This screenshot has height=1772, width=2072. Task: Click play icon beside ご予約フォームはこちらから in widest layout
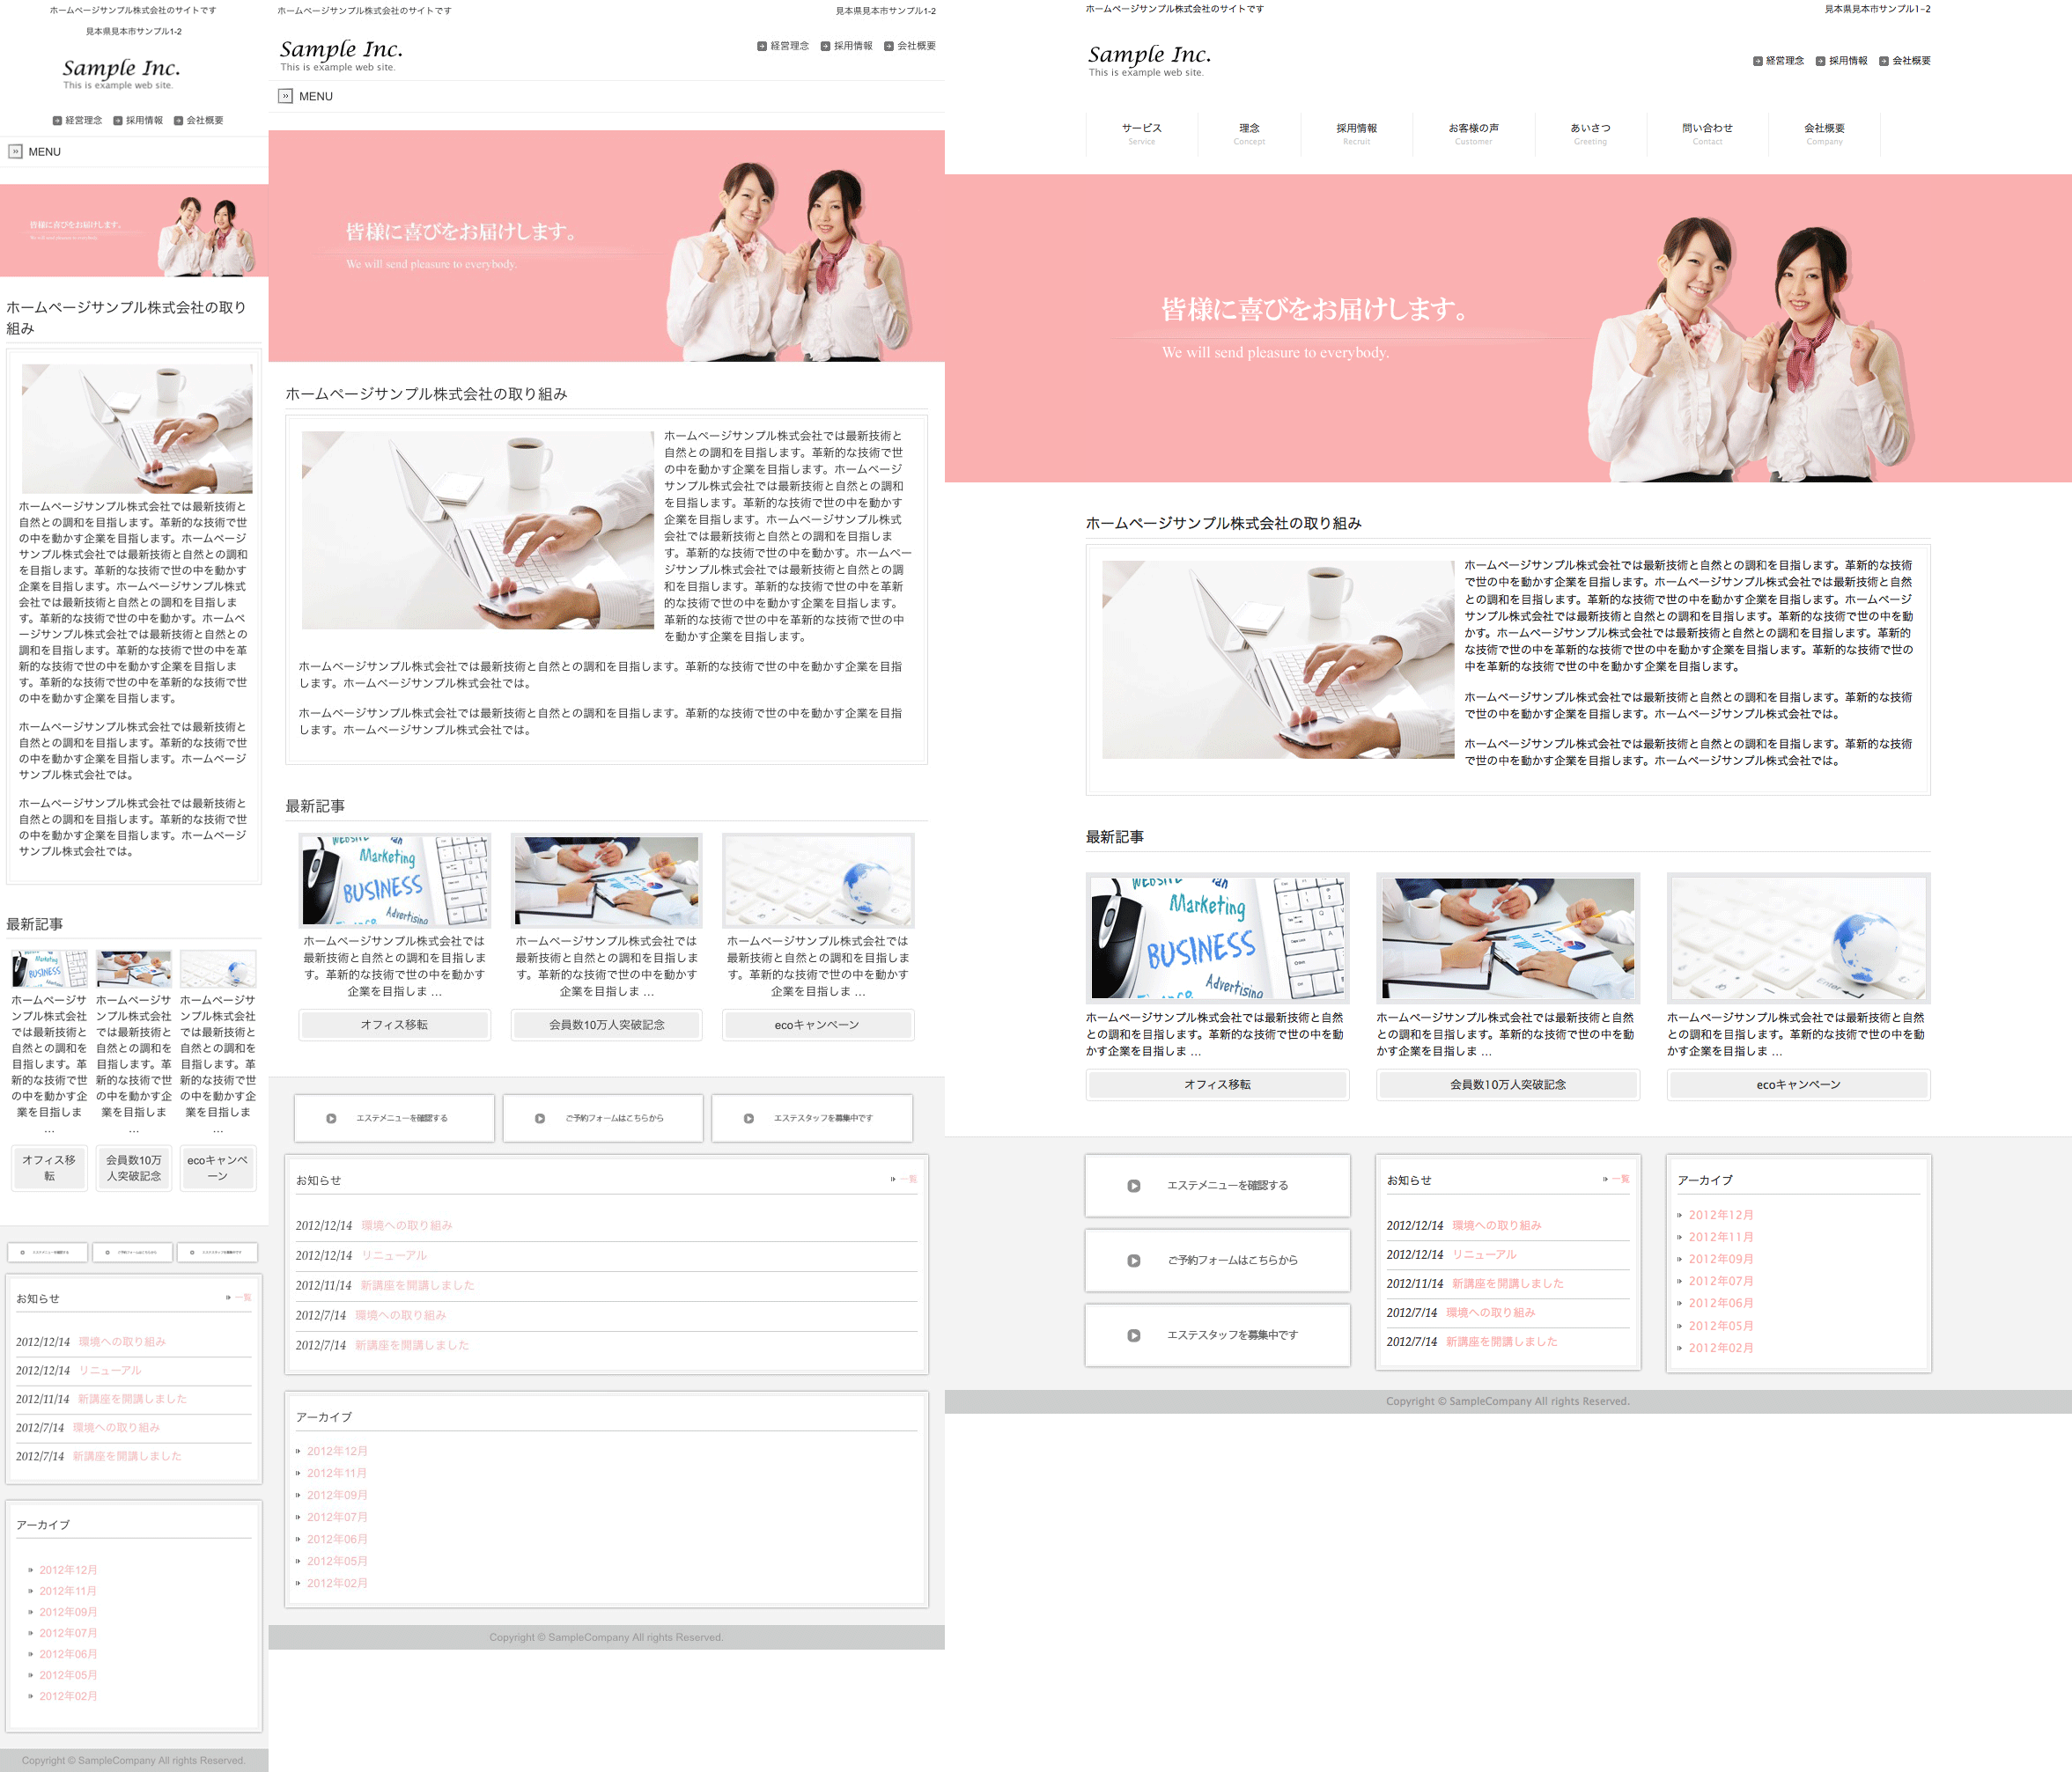tap(1133, 1261)
